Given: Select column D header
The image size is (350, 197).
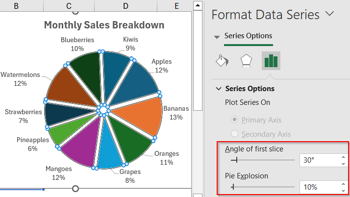Looking at the screenshot, I should coord(125,5).
